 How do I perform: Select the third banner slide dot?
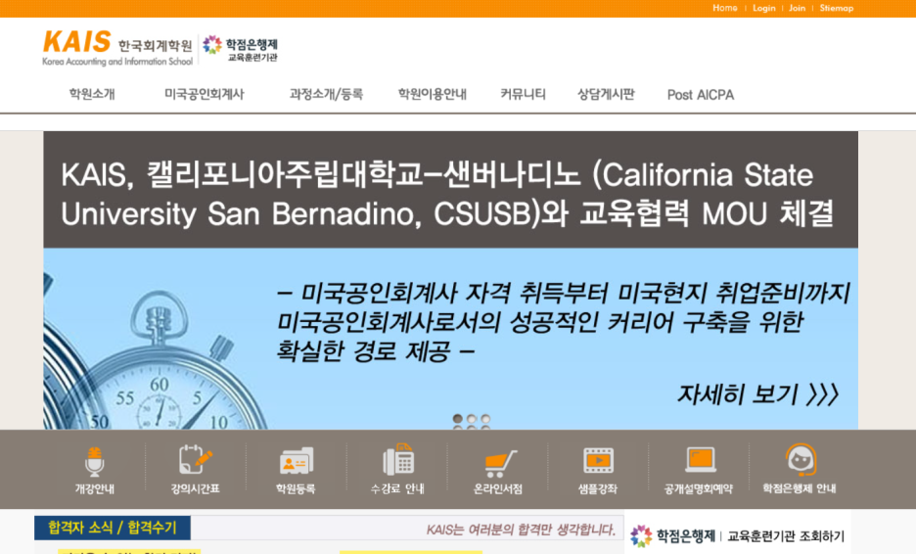[485, 419]
